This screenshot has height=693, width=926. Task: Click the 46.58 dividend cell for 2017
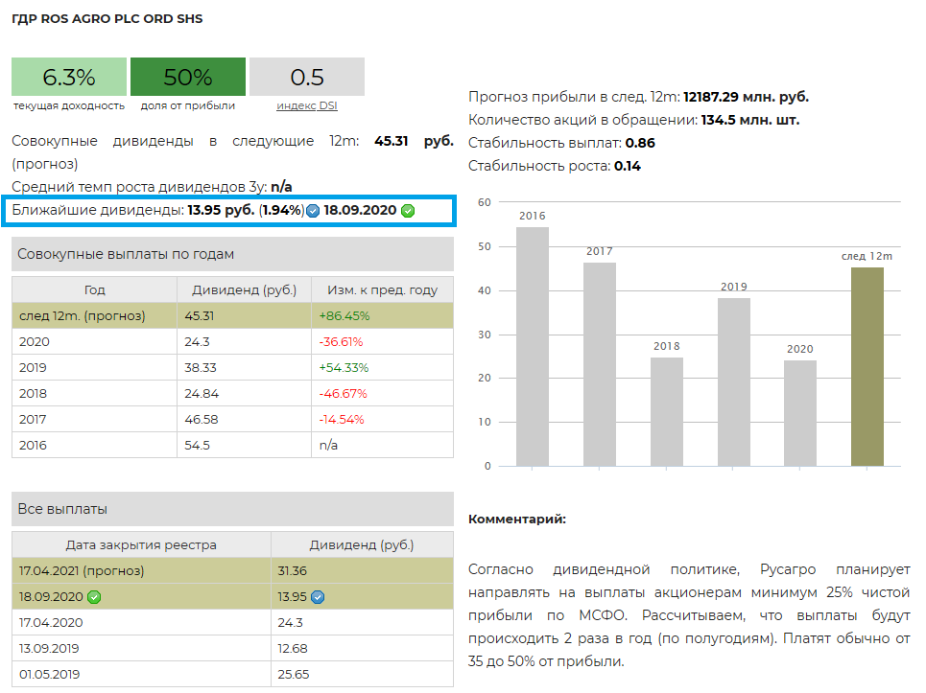click(244, 419)
